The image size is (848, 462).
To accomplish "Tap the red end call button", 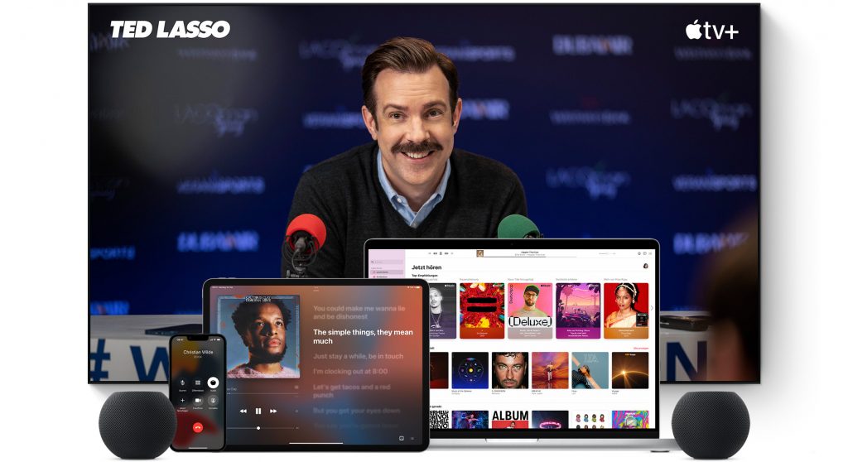I will pos(197,427).
